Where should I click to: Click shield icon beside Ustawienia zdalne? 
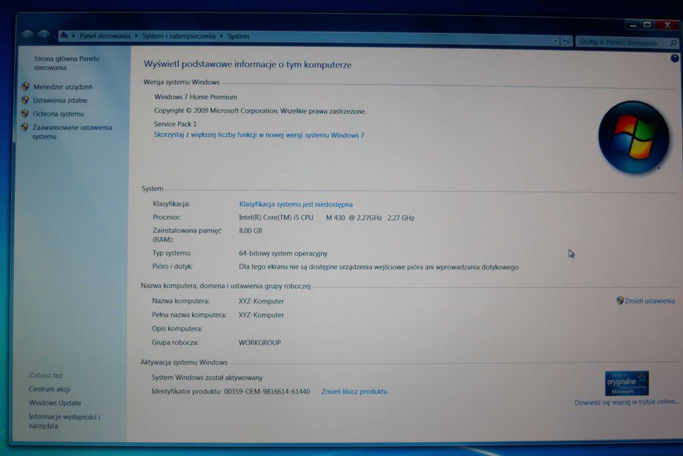tap(25, 100)
